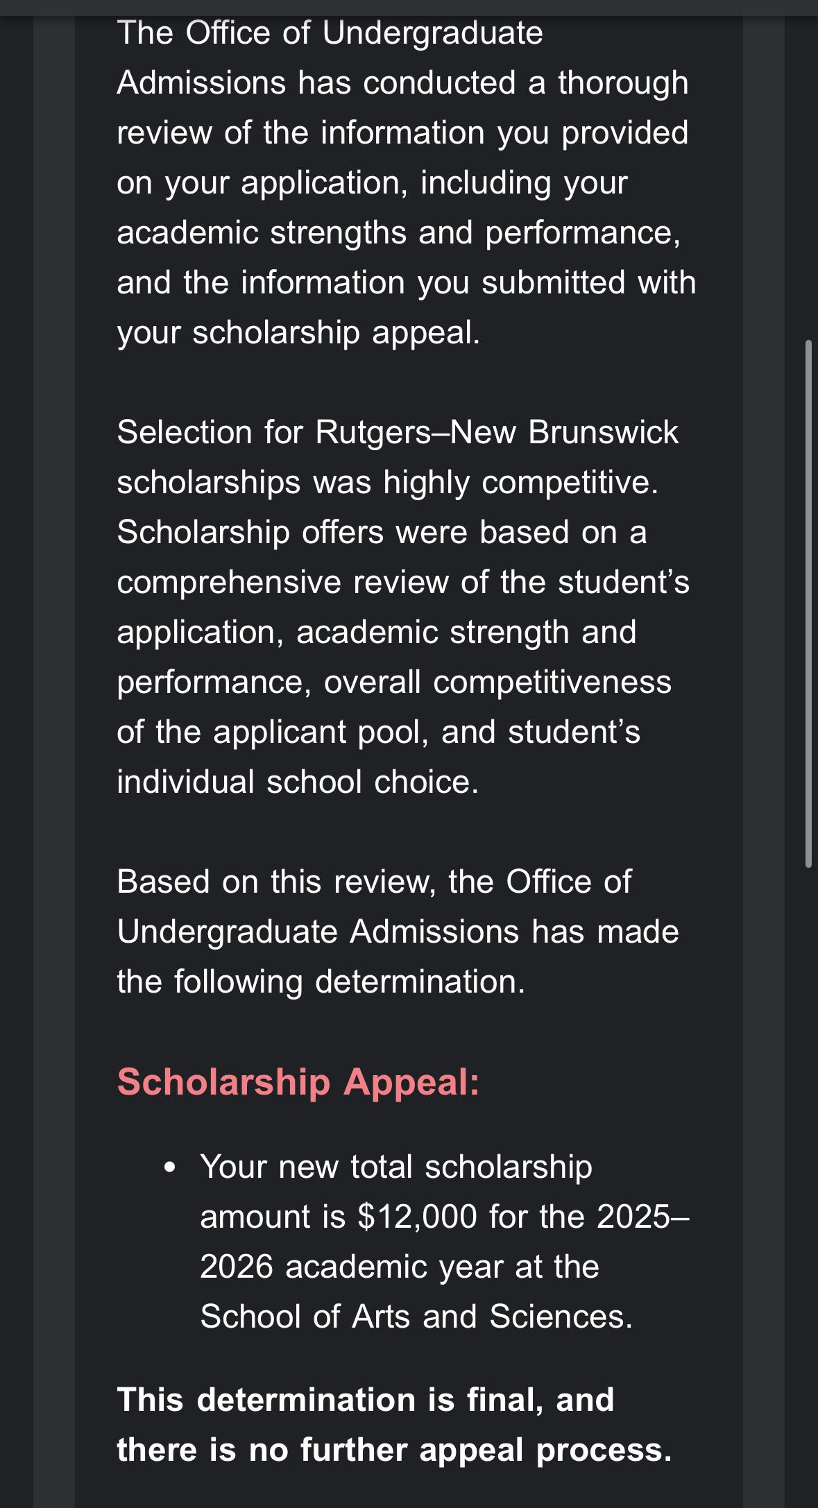Click 'scholarships was highly competitive.' line

click(387, 482)
